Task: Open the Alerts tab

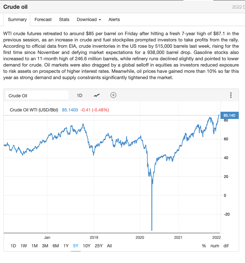Action: point(114,19)
